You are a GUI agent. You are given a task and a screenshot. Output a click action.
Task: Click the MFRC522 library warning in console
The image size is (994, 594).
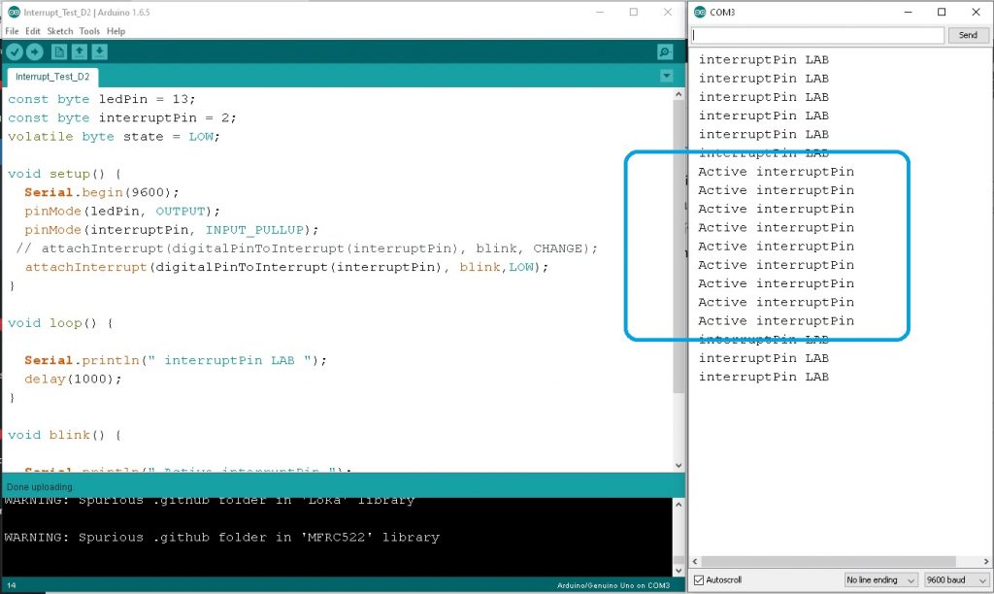pyautogui.click(x=221, y=538)
